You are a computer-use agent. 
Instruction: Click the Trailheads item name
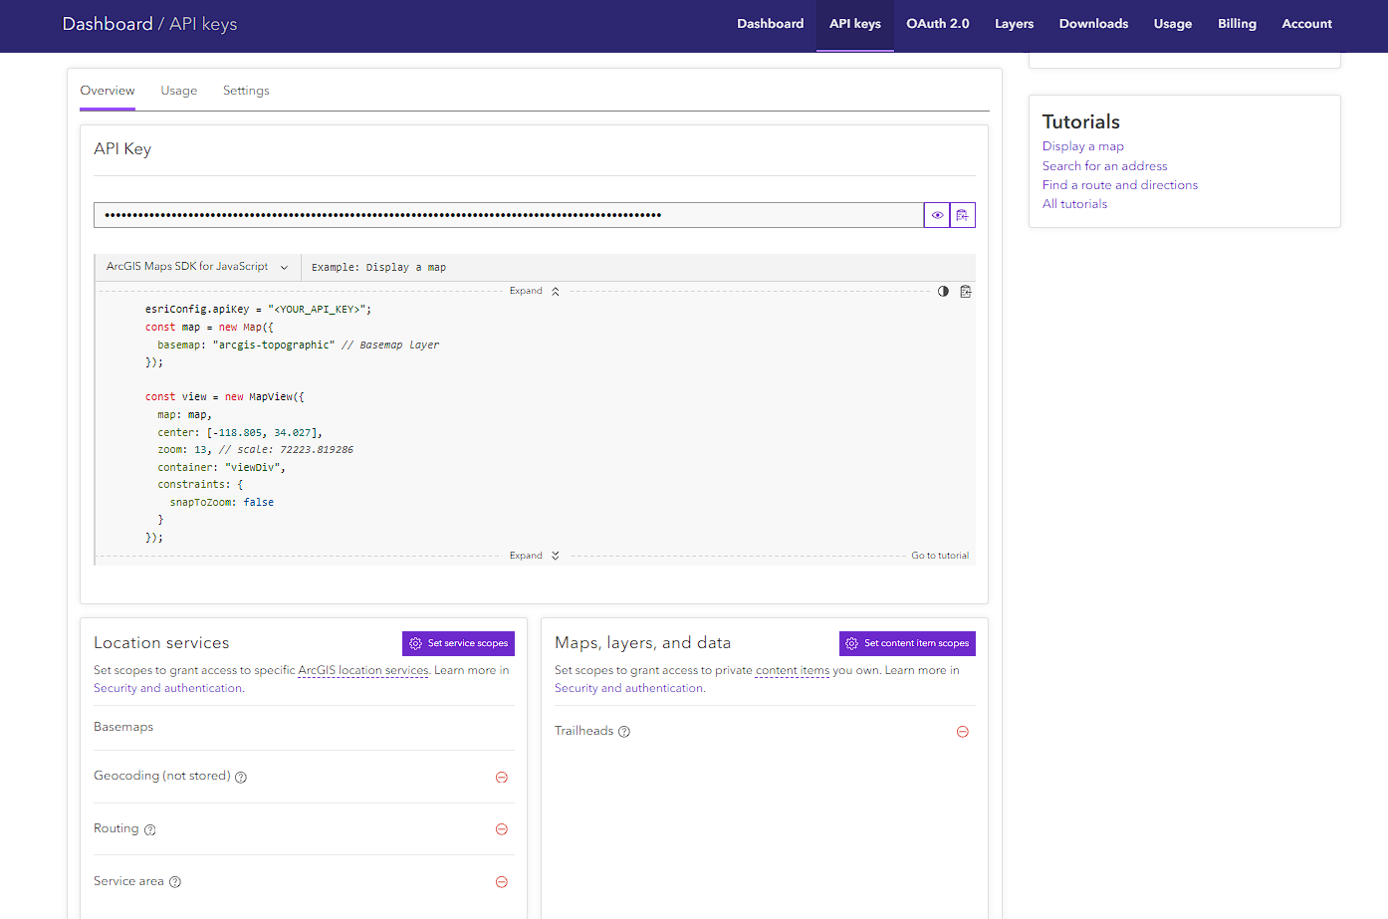coord(584,731)
